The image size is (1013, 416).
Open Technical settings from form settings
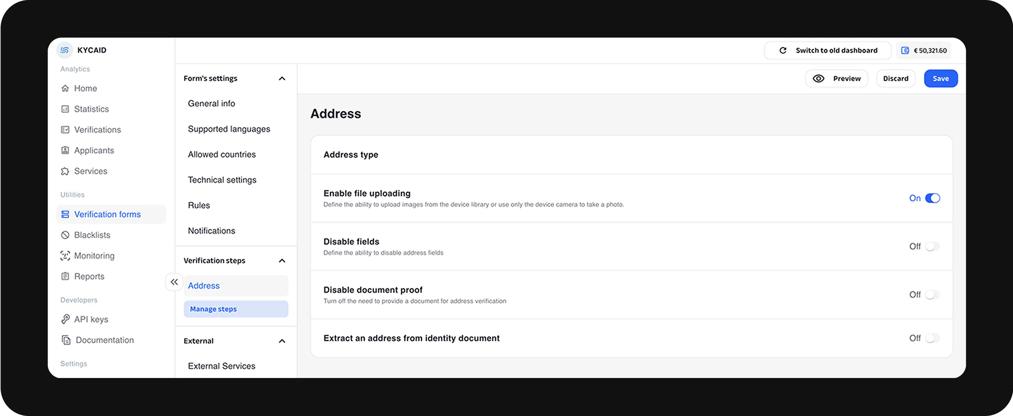click(x=222, y=180)
